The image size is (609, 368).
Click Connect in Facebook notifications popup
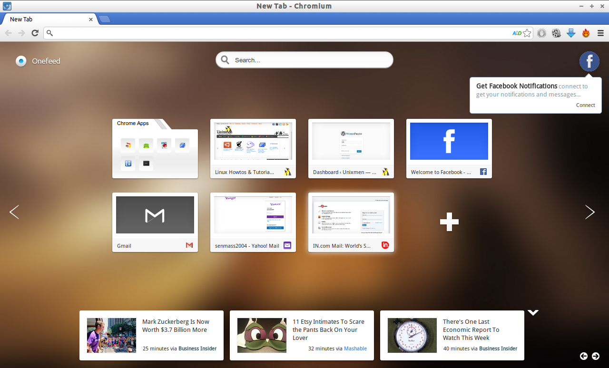586,105
